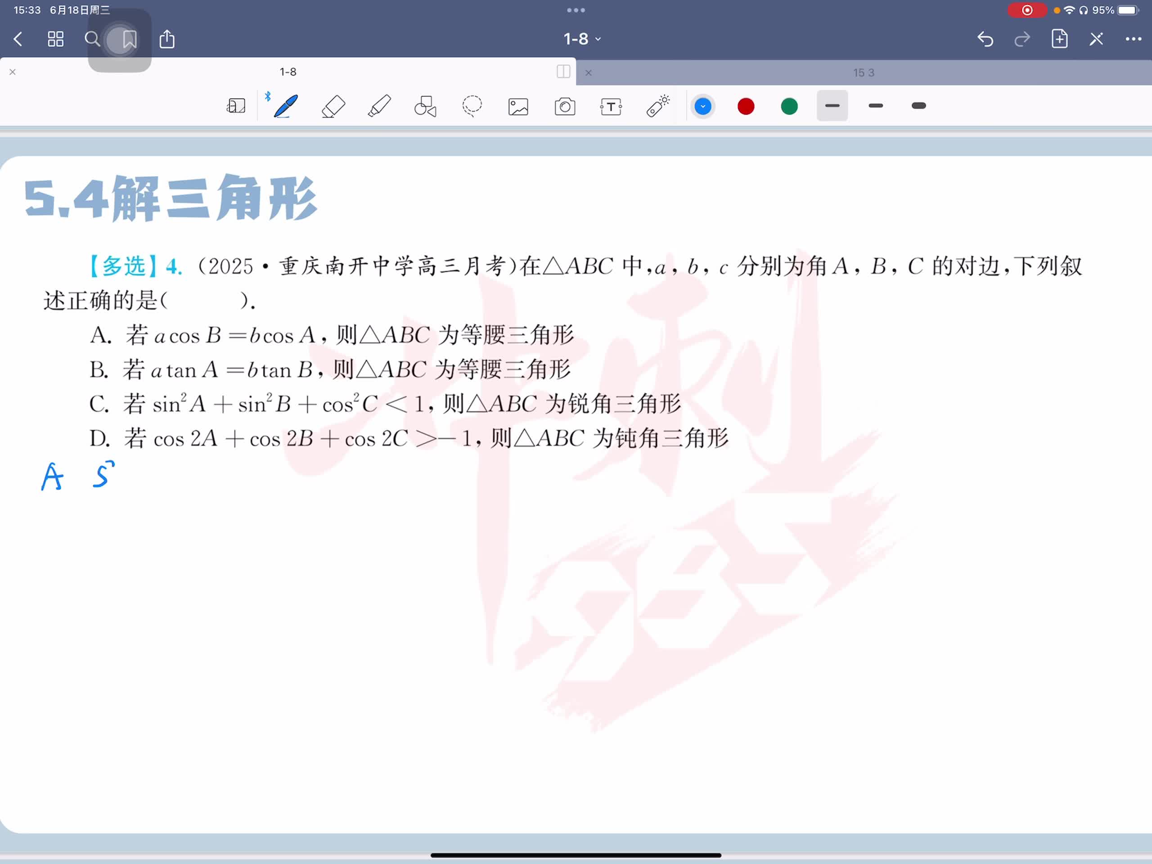Toggle the split view icon
This screenshot has height=864, width=1152.
(x=563, y=72)
